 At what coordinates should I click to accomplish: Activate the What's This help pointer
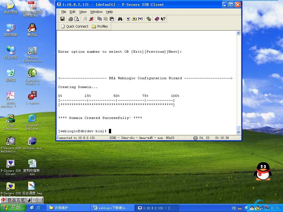(163, 19)
